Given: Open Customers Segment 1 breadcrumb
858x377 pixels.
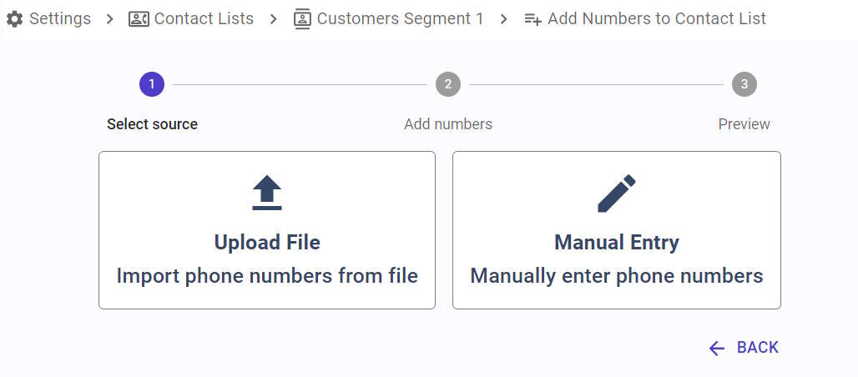Looking at the screenshot, I should (400, 18).
